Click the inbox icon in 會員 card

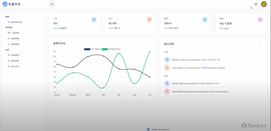click(205, 20)
